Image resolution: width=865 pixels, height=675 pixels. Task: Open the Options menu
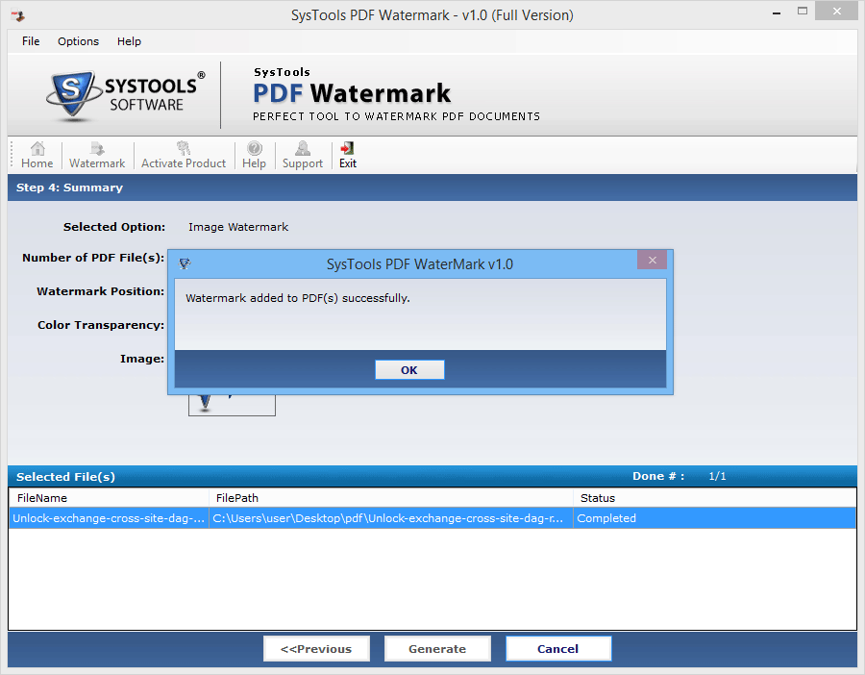click(x=79, y=41)
